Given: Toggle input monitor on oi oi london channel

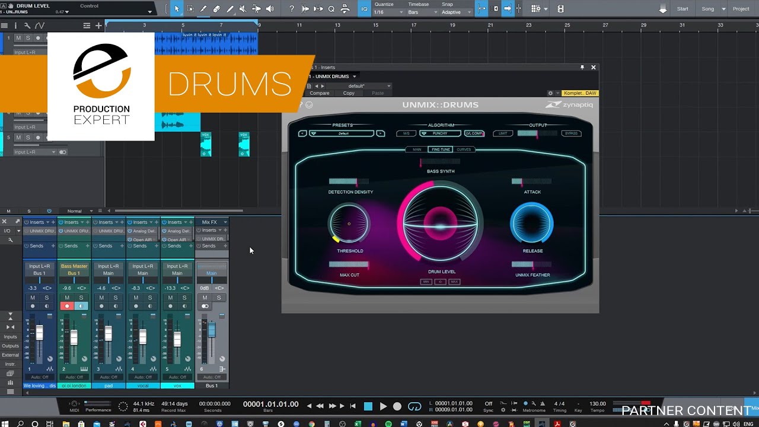Looking at the screenshot, I should point(81,306).
